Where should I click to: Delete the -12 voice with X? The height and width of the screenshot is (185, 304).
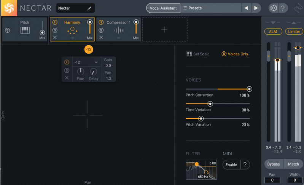coord(67,78)
